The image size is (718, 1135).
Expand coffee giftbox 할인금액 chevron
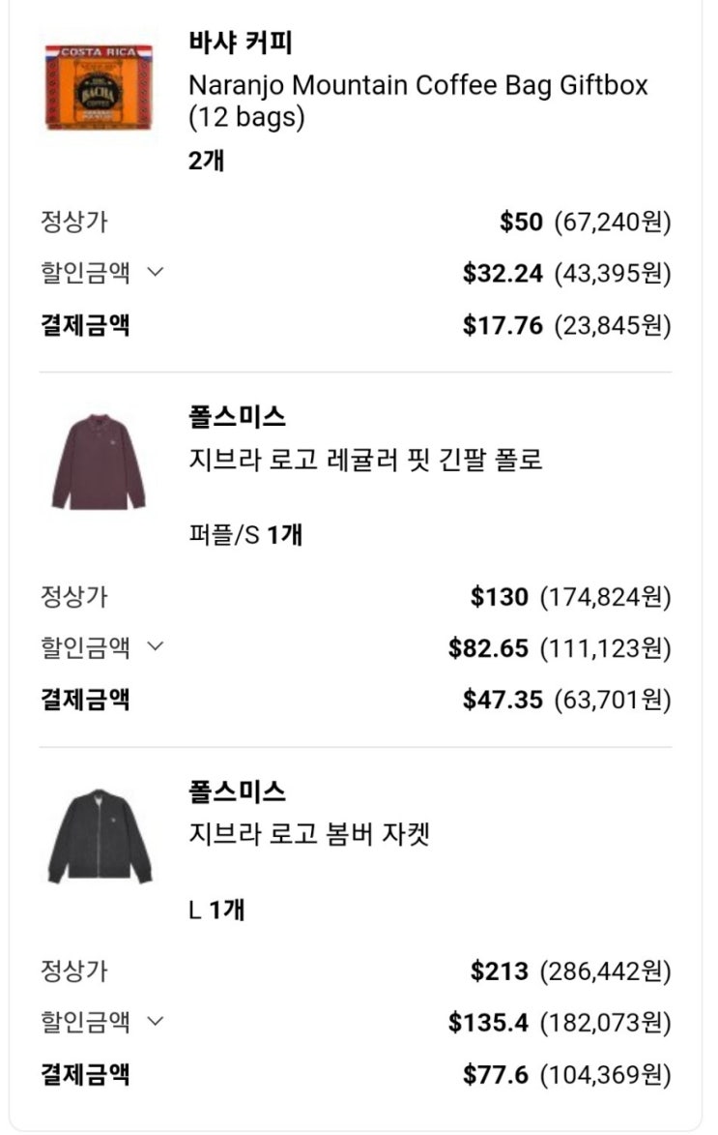[x=155, y=273]
